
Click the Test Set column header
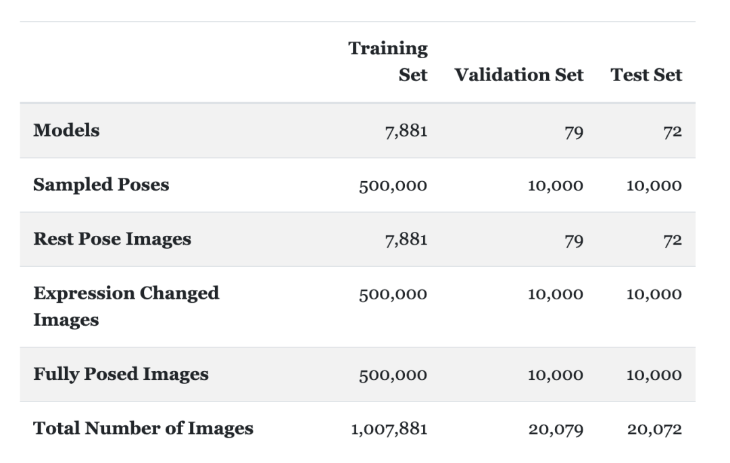click(646, 75)
